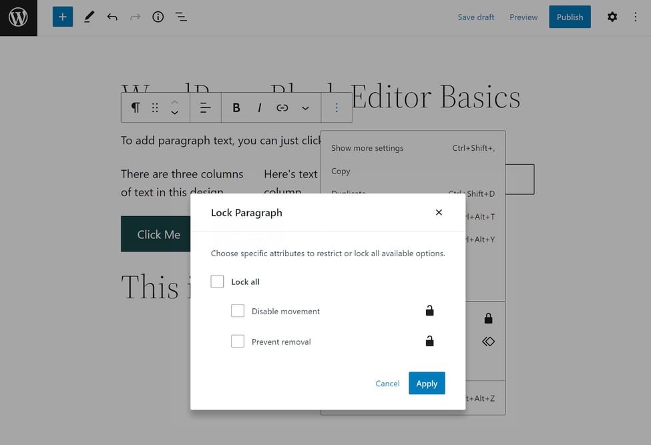Click the reusable block diamond icon

[x=488, y=342]
